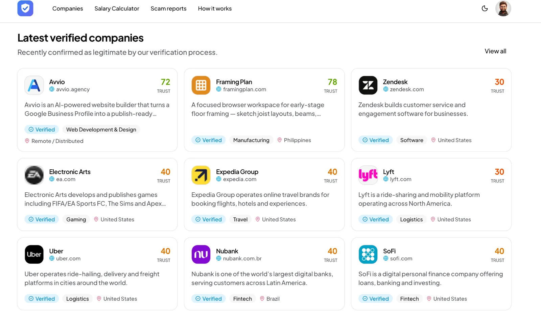This screenshot has width=541, height=315.
Task: Click the blue shield site logo
Action: tap(25, 8)
